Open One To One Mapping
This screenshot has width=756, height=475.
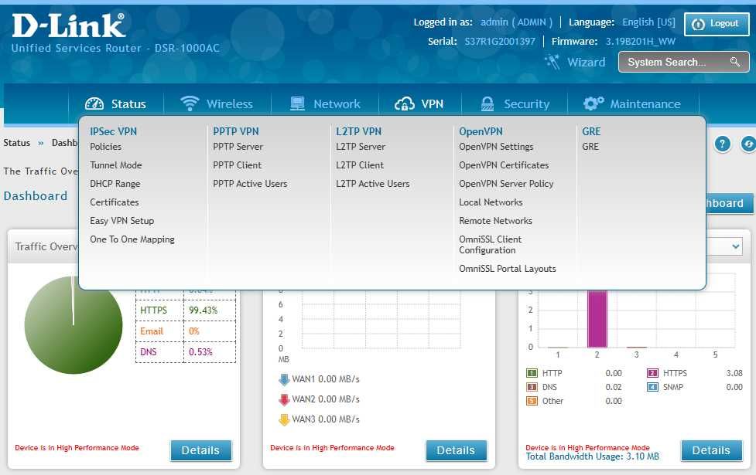click(x=132, y=239)
